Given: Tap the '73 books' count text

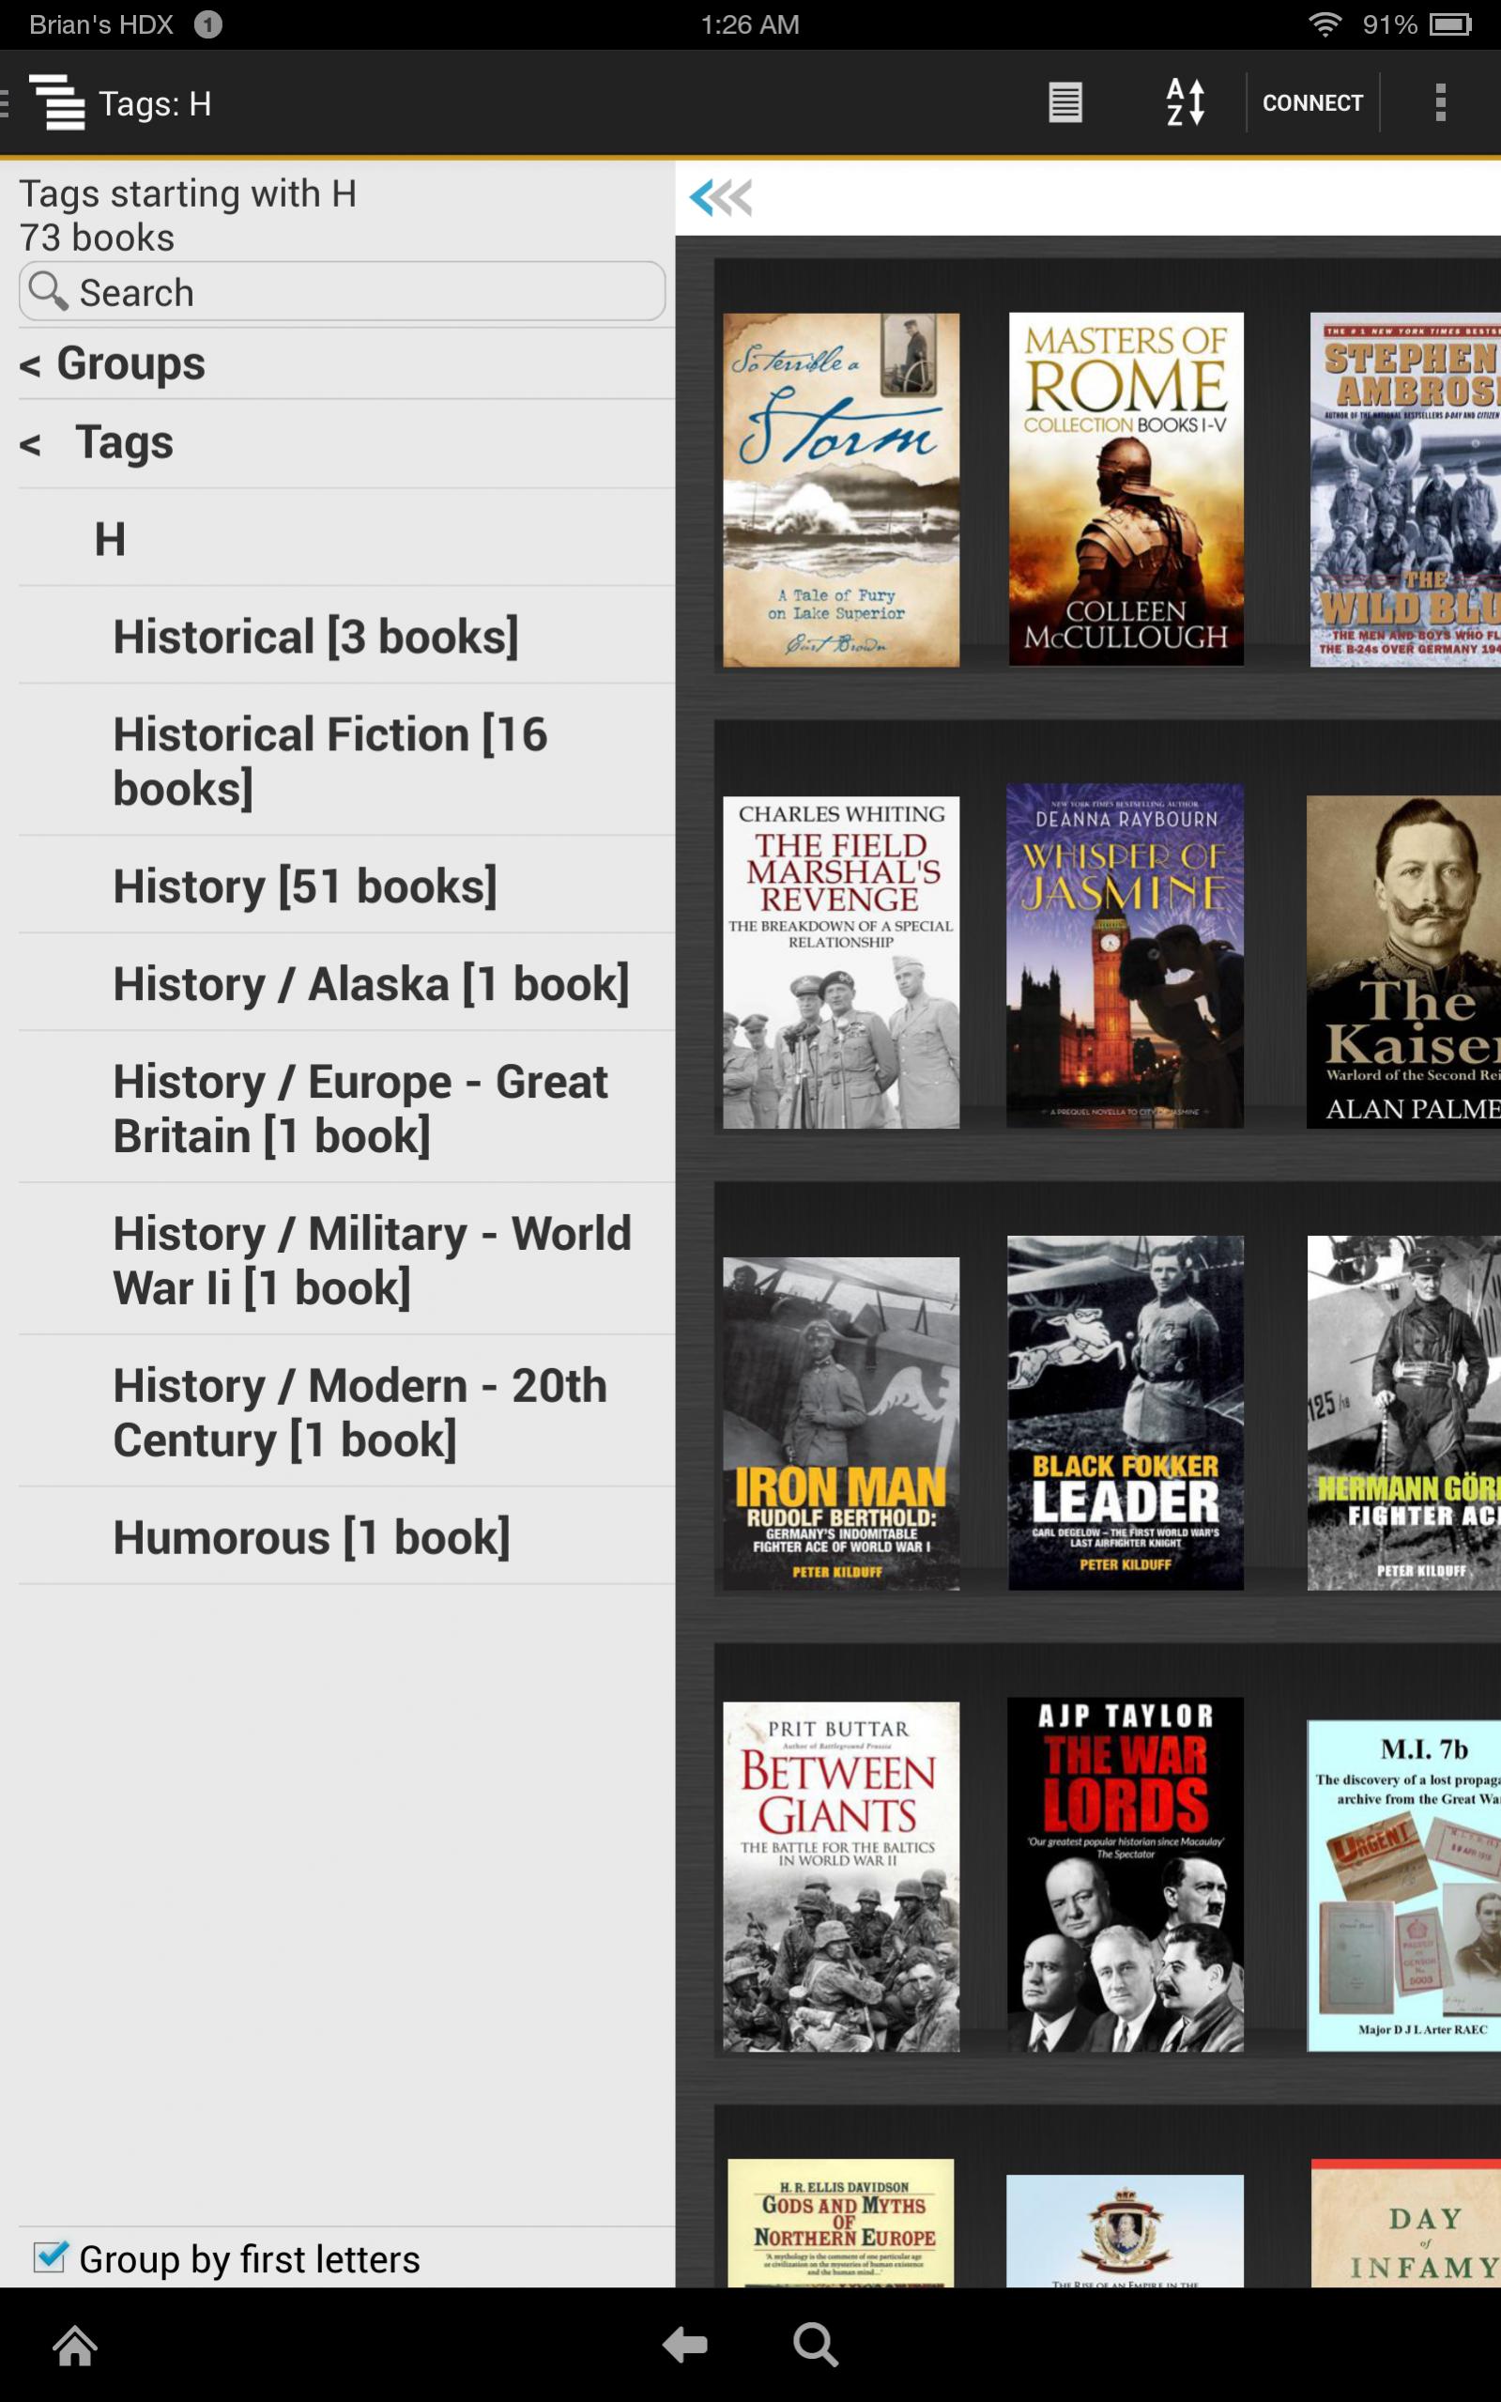Looking at the screenshot, I should 98,238.
